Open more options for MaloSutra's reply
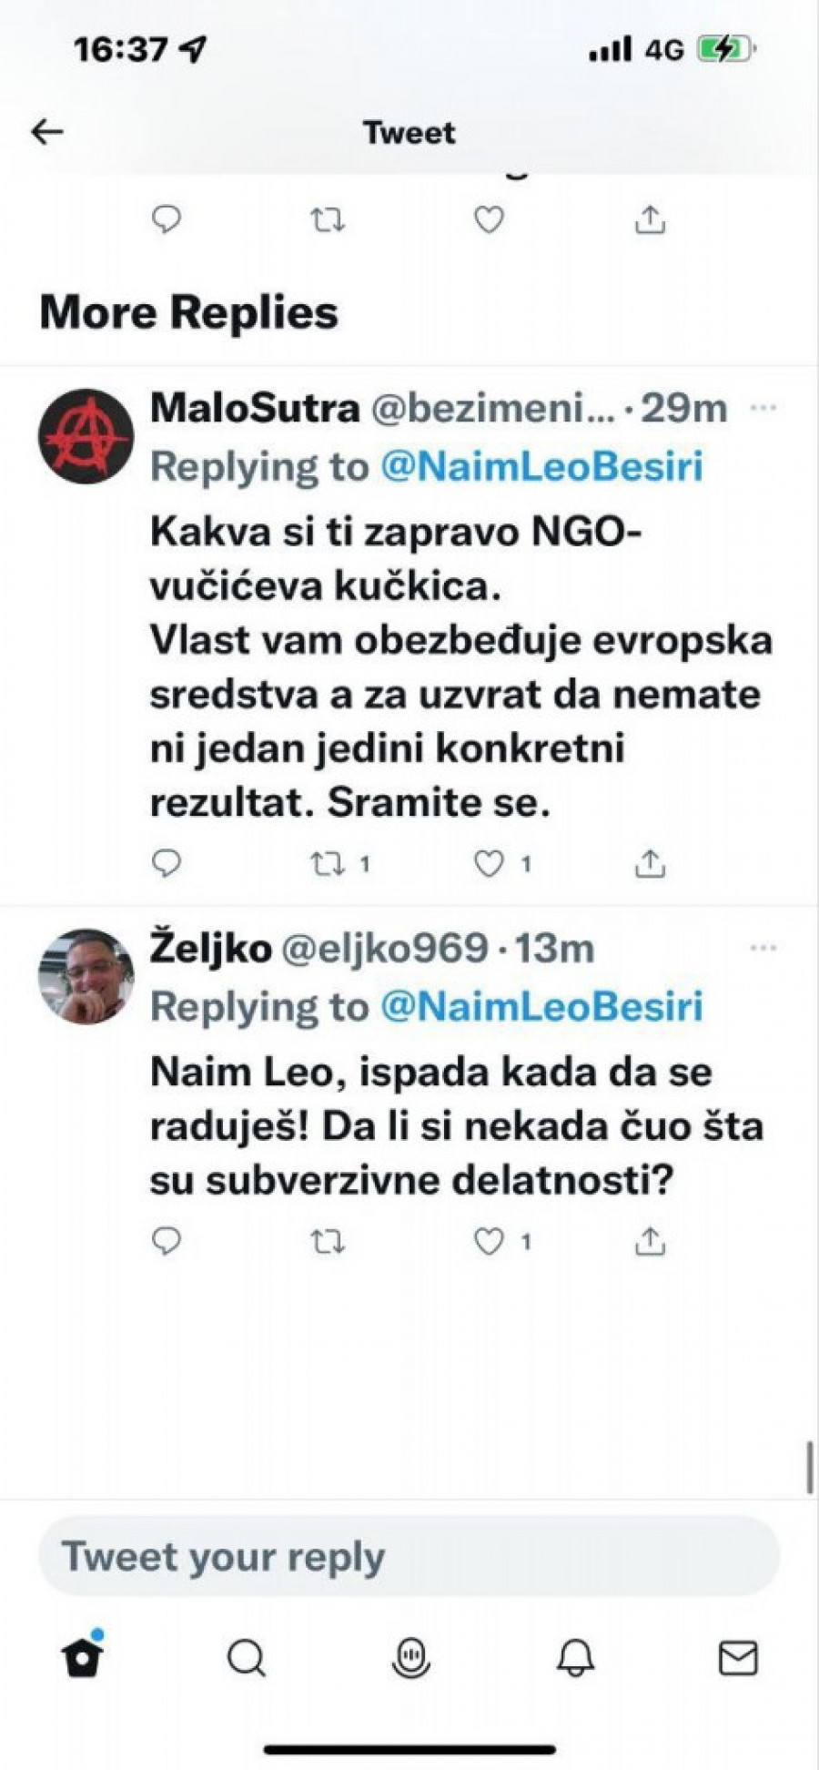This screenshot has width=819, height=1770. [x=763, y=408]
